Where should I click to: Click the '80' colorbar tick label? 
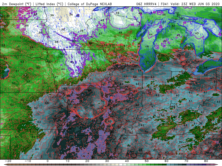pos(206,161)
